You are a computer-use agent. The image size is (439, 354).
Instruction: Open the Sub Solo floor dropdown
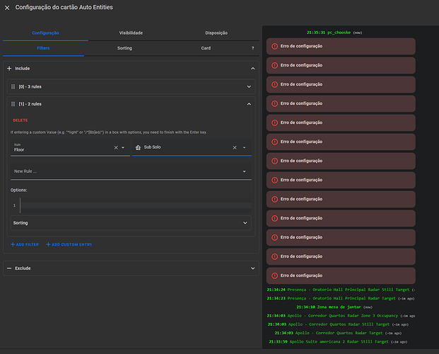pos(245,147)
